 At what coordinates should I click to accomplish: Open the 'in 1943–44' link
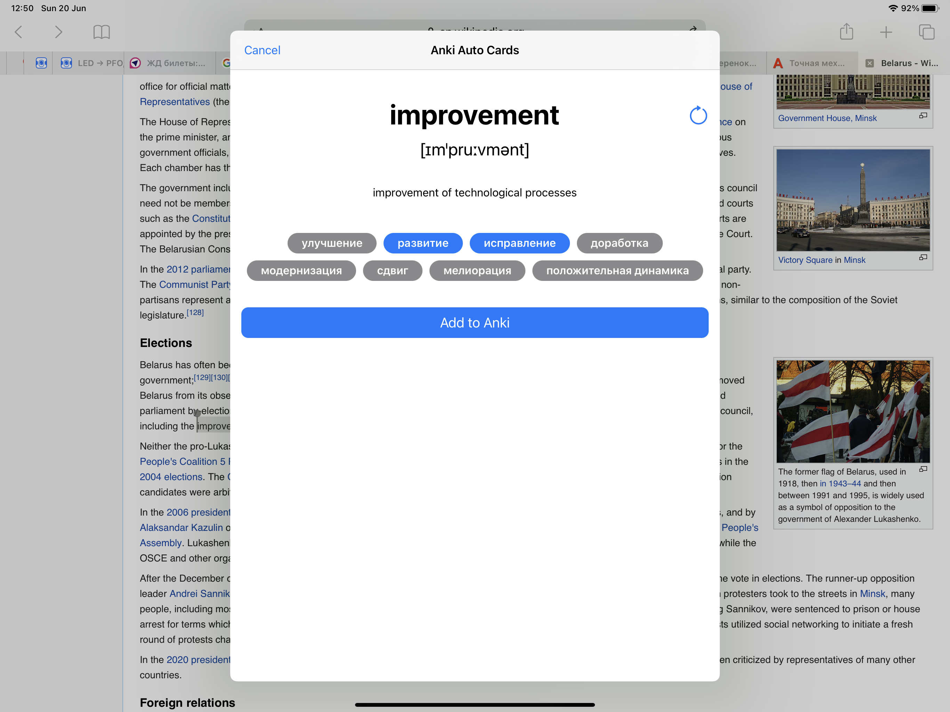[840, 484]
